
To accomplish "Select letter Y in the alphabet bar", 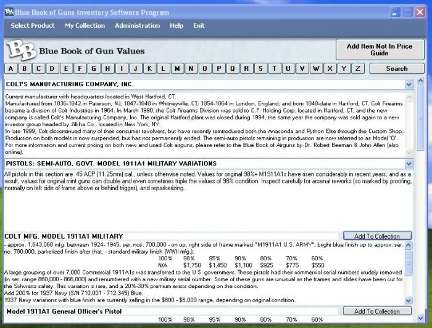I will tap(344, 68).
